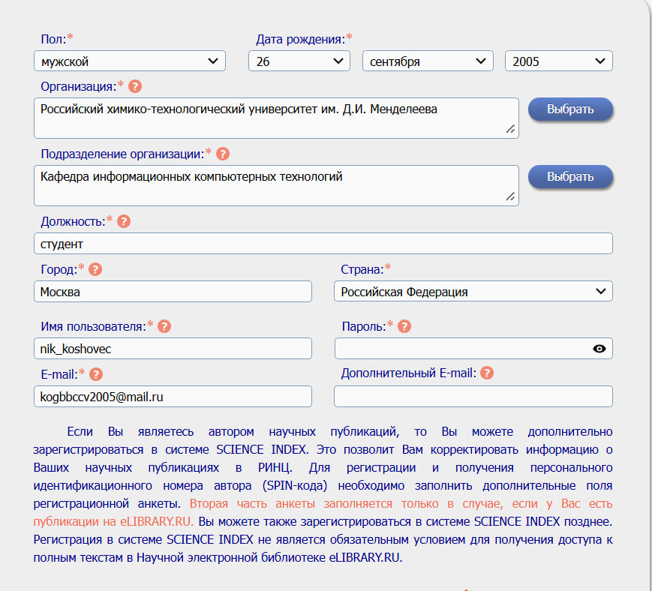This screenshot has width=652, height=591.
Task: Click question mark icon next to Город
Action: click(95, 268)
